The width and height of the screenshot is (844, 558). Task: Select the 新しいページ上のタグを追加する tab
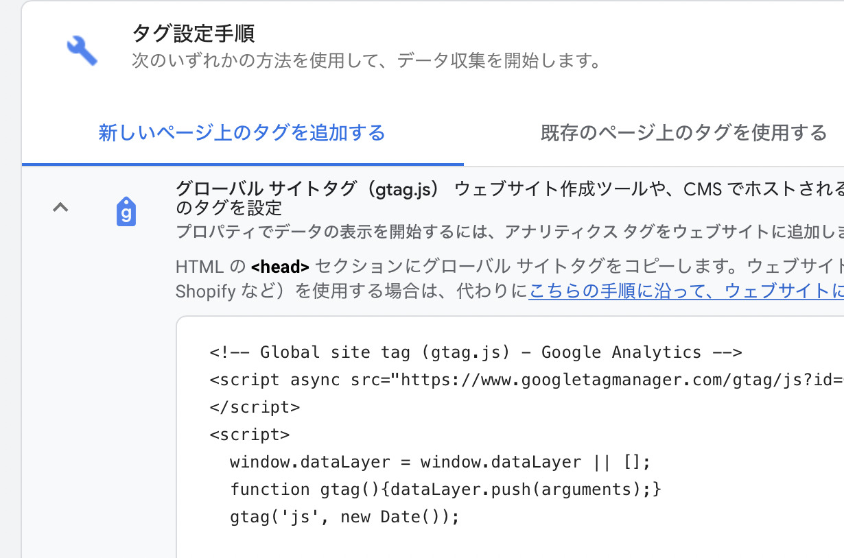pos(242,132)
